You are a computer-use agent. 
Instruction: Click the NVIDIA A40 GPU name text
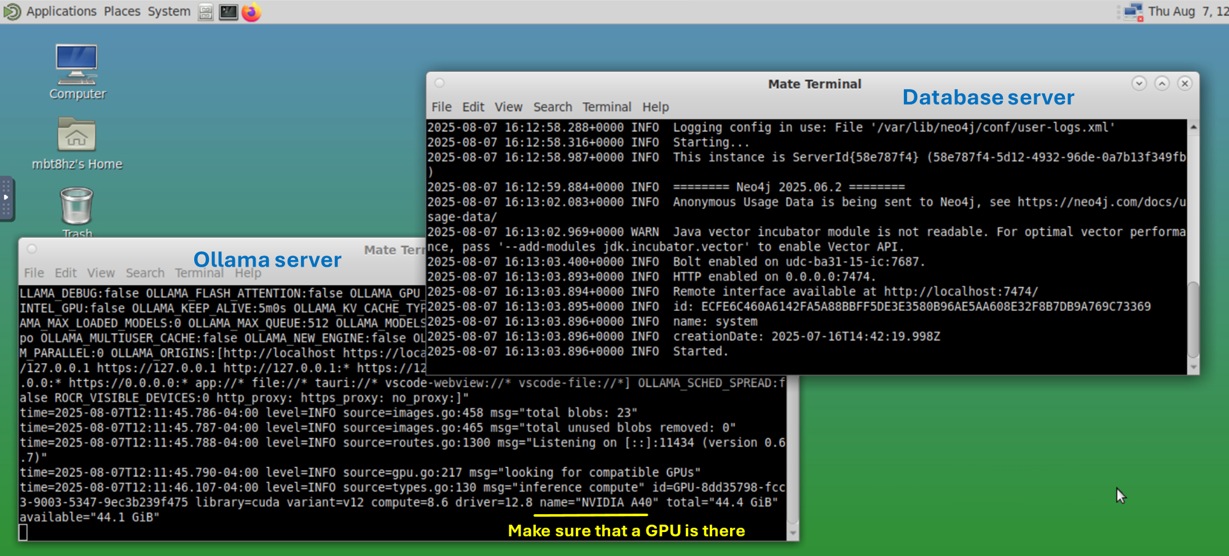pyautogui.click(x=616, y=503)
